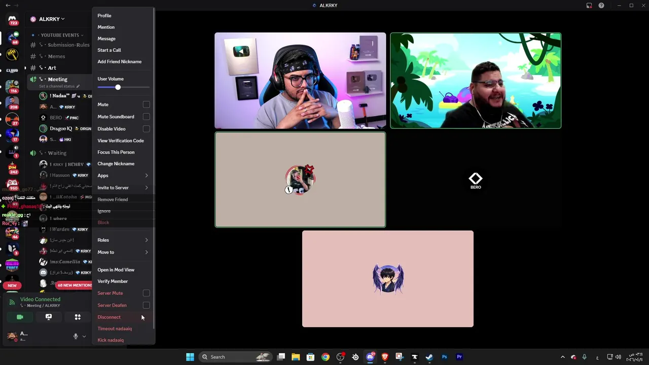649x365 pixels.
Task: Expand the Move to submenu
Action: pos(123,252)
